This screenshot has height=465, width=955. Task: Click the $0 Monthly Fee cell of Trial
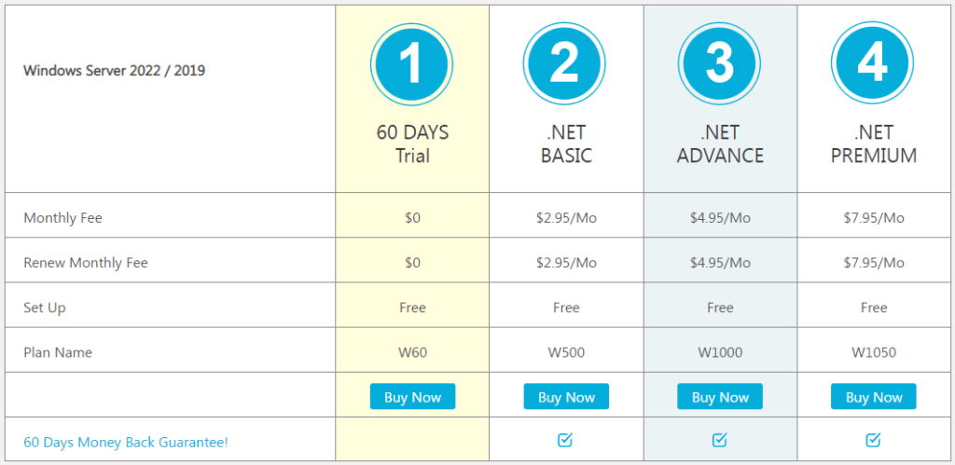click(412, 218)
